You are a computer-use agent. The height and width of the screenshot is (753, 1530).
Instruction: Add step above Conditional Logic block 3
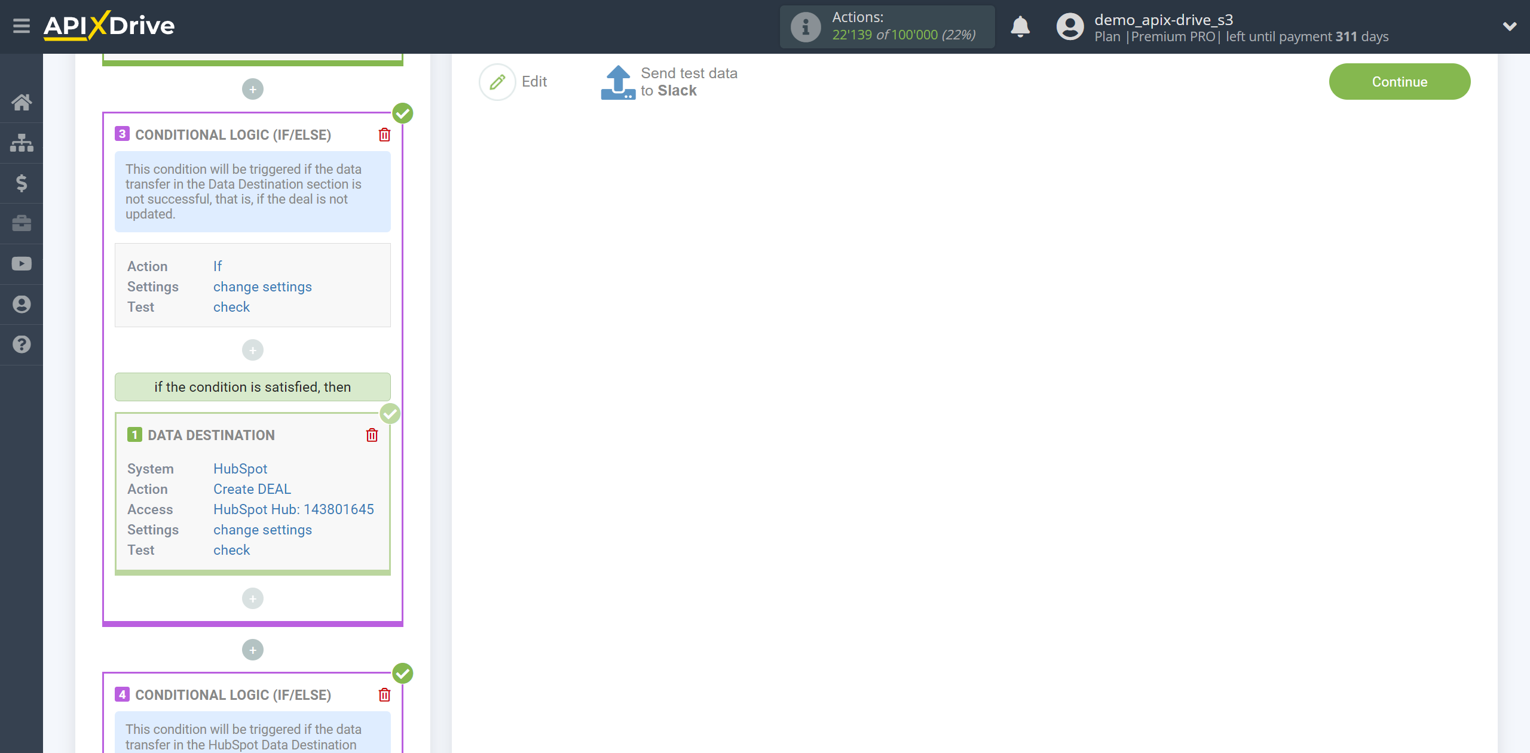tap(253, 90)
